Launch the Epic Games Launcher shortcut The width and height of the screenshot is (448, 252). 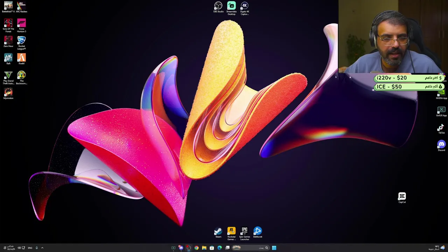(x=245, y=234)
